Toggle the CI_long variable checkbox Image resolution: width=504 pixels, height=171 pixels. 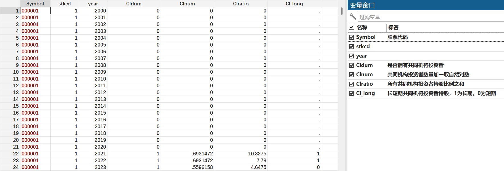[x=352, y=93]
